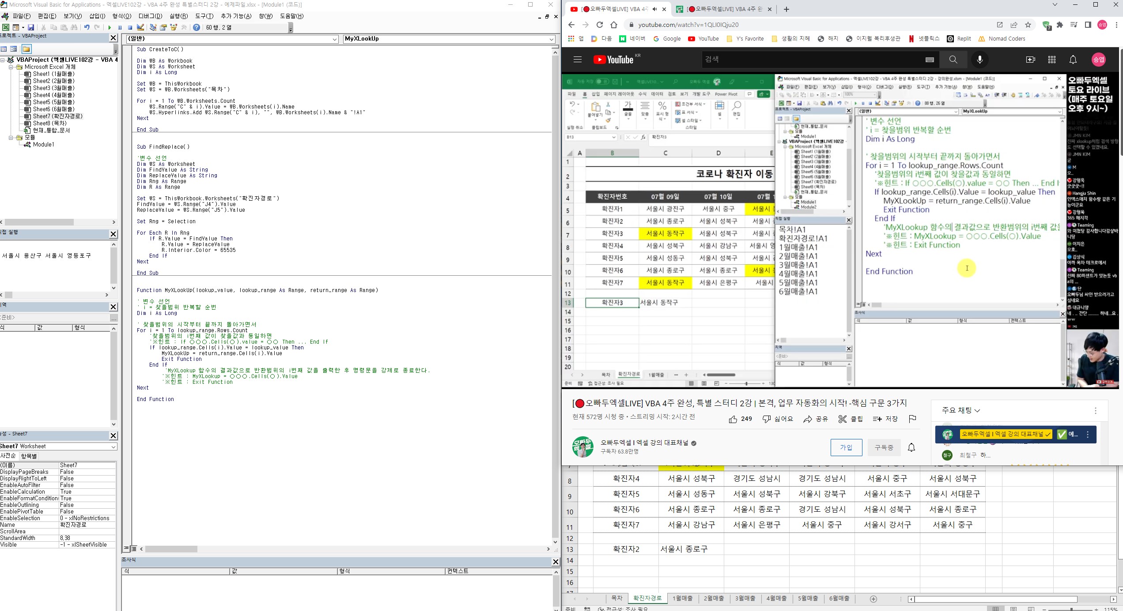Toggle Folders view in Project Explorer
The height and width of the screenshot is (611, 1123).
pos(26,49)
